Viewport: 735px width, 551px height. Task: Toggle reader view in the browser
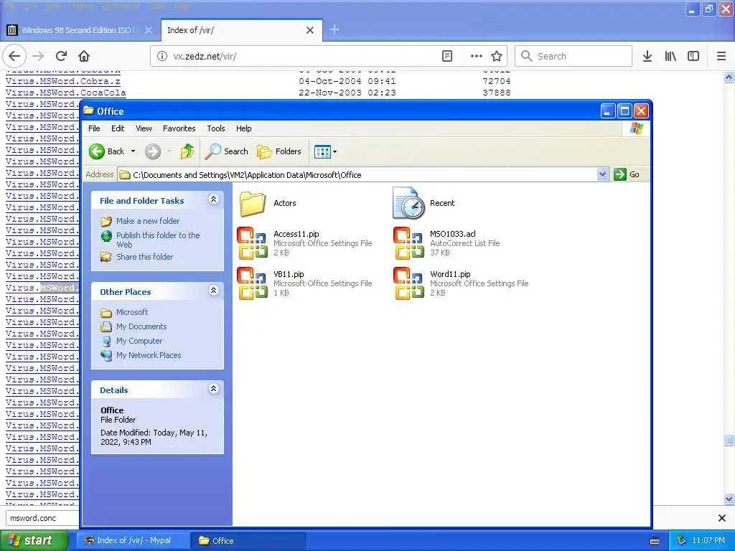tap(447, 56)
